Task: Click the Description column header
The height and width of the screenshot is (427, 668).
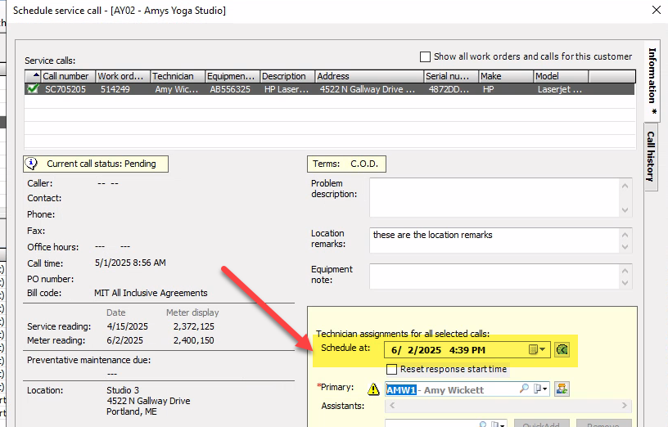Action: tap(287, 76)
